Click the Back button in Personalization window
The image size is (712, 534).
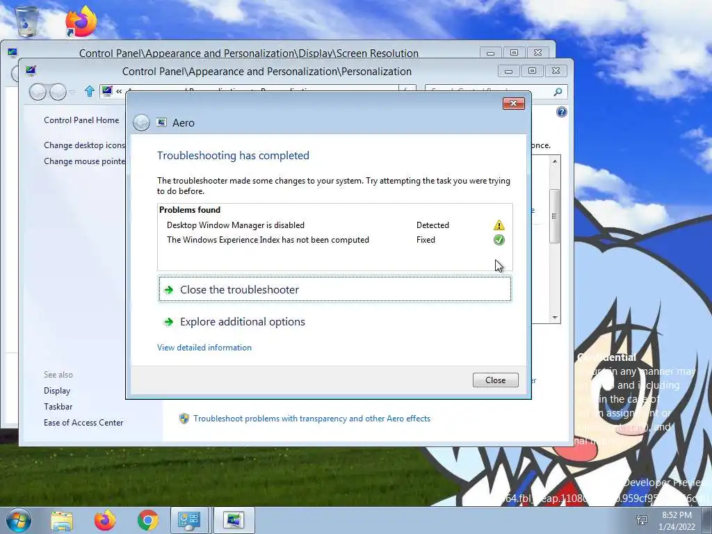(x=38, y=92)
